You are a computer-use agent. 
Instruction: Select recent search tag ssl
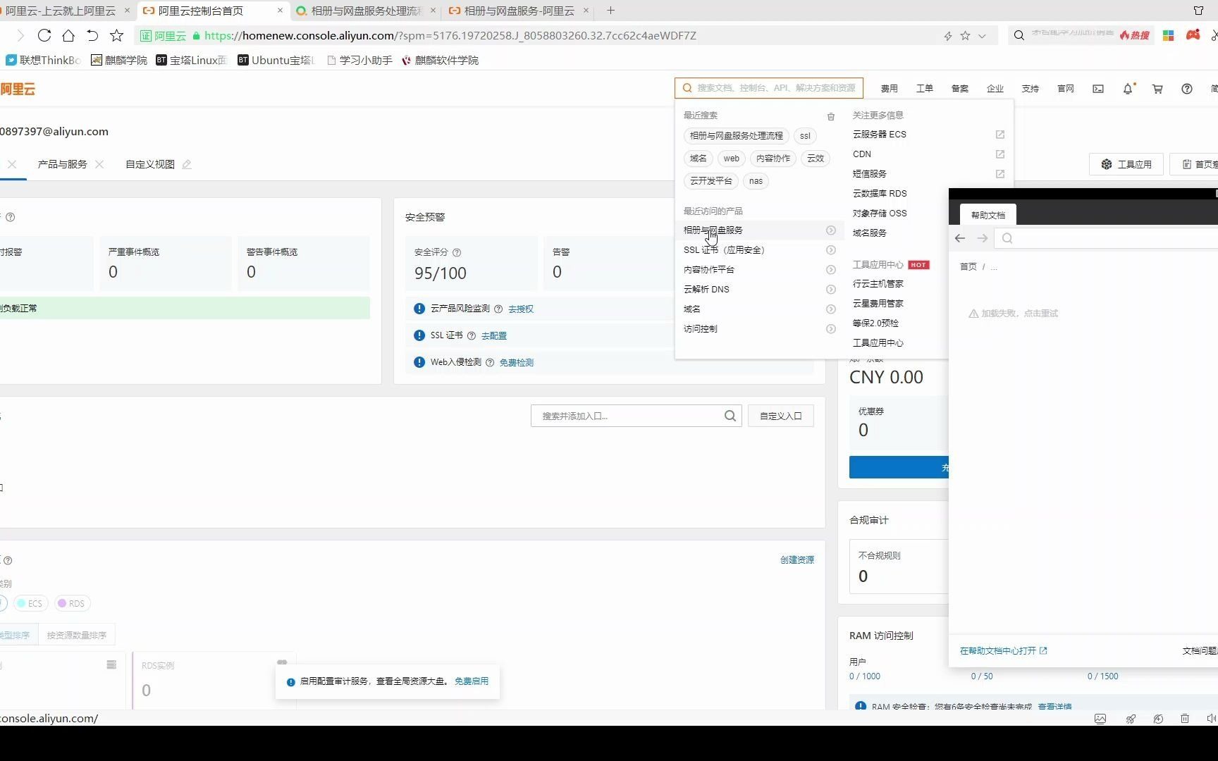(x=805, y=136)
